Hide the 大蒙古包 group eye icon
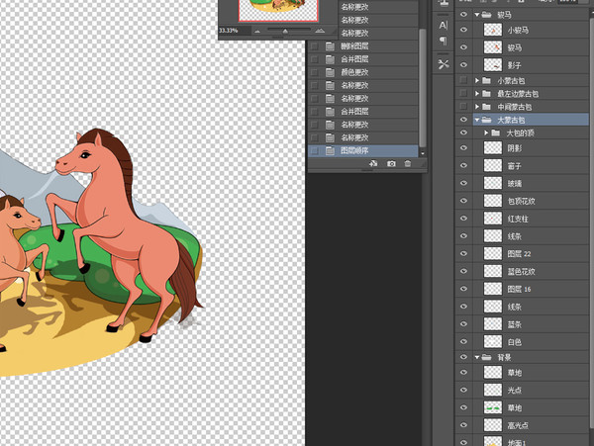This screenshot has width=594, height=446. [x=463, y=120]
